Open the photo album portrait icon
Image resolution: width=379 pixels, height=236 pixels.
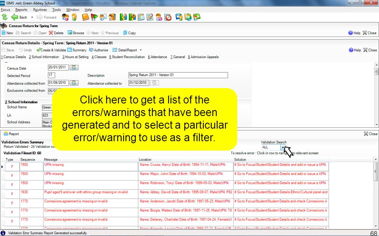coord(112,17)
